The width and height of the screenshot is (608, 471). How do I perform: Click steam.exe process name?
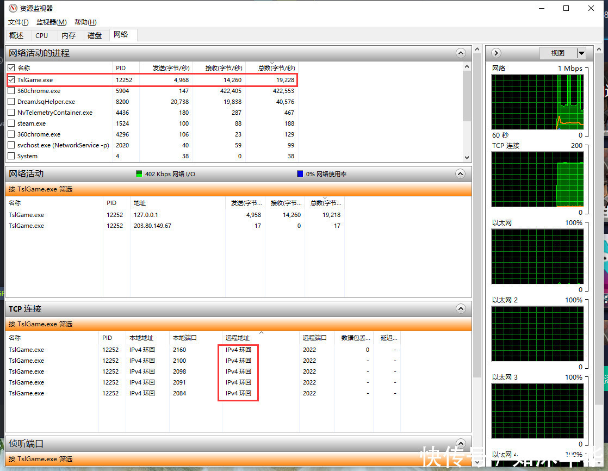32,123
